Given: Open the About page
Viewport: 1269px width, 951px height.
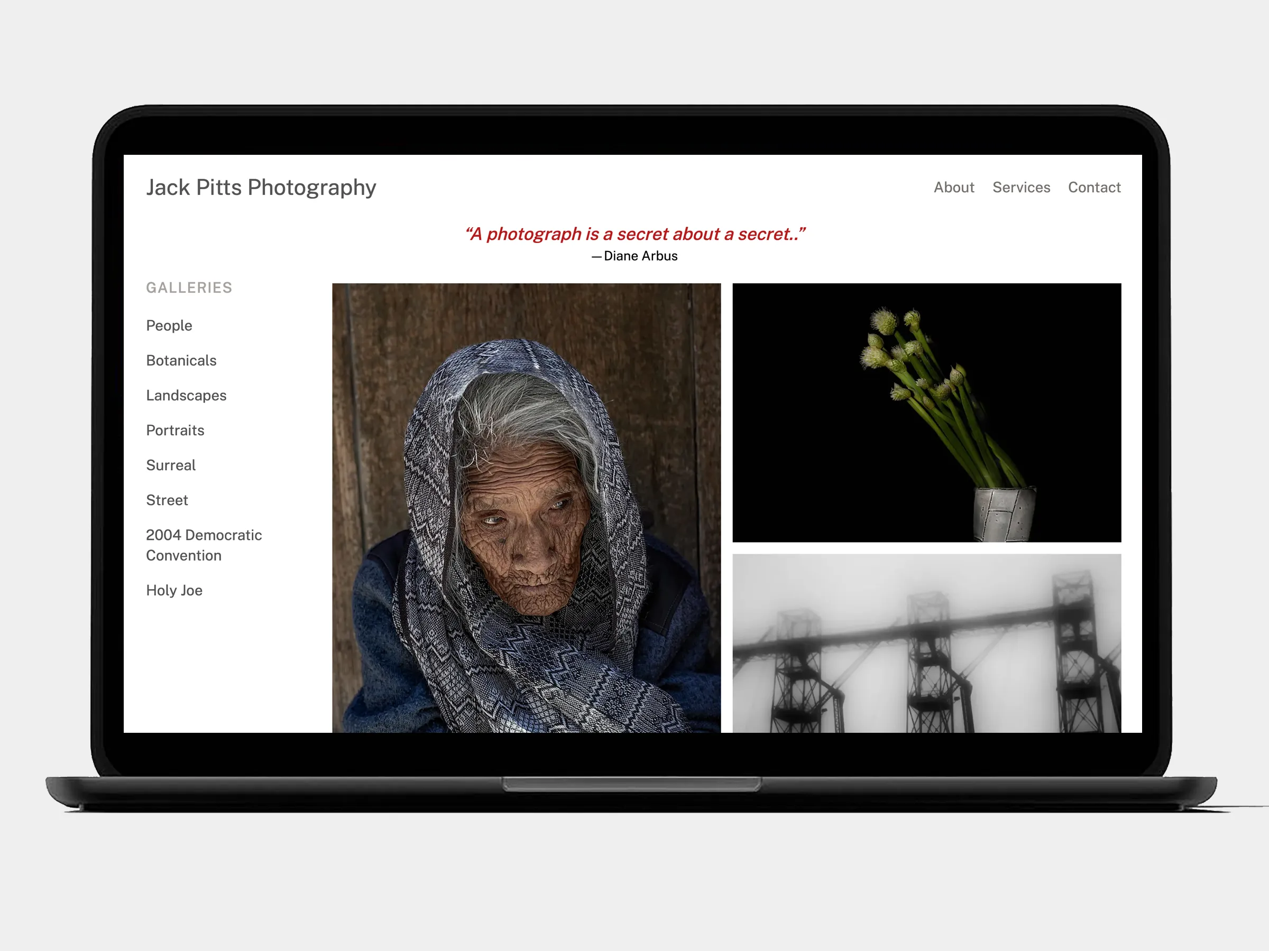Looking at the screenshot, I should (x=953, y=188).
